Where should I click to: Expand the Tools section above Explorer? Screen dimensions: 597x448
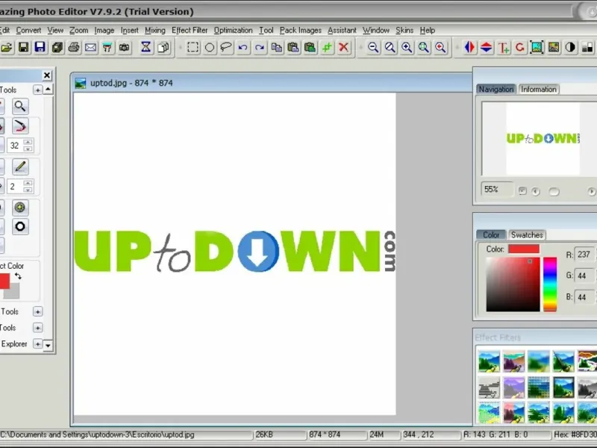tap(37, 328)
